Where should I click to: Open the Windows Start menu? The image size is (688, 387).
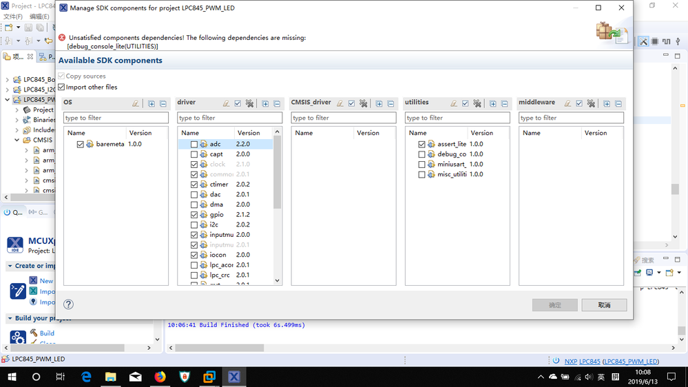click(12, 377)
